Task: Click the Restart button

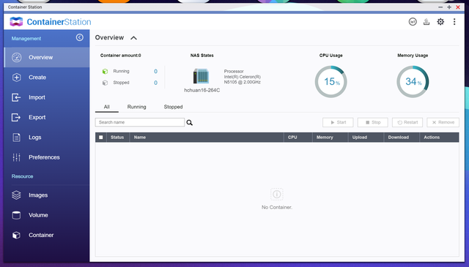Action: (x=407, y=122)
